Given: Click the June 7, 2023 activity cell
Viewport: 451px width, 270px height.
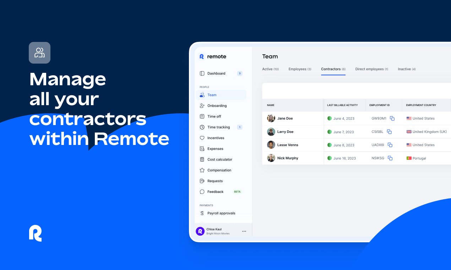Looking at the screenshot, I should (340, 132).
